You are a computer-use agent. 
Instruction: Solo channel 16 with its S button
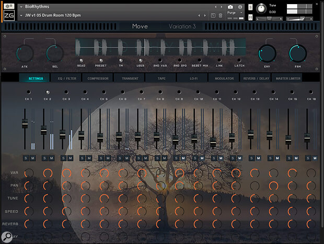308,158
